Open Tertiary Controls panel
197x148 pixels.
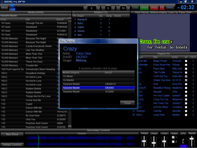12,144
